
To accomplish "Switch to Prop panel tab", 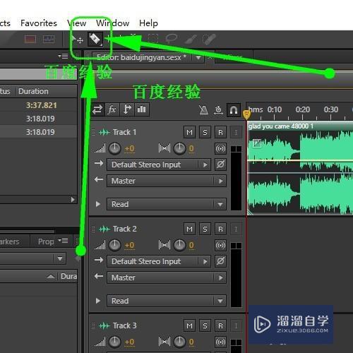I will [x=46, y=241].
